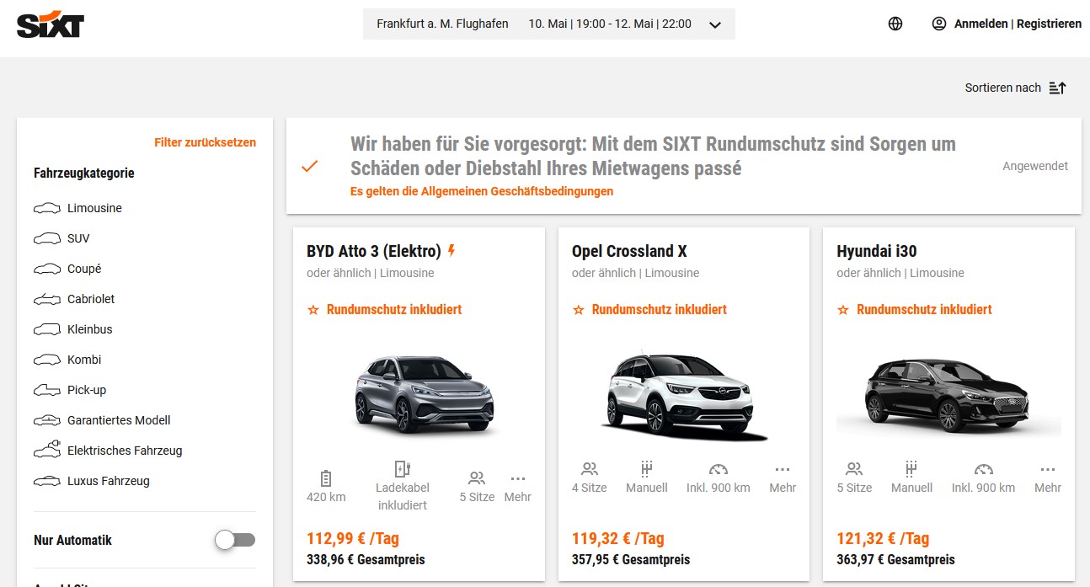Click the Hyundai i30 Manuell gearbox icon
1090x587 pixels.
911,469
